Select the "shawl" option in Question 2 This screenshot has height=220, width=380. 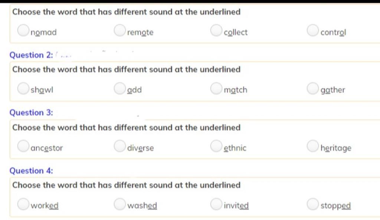click(x=23, y=88)
